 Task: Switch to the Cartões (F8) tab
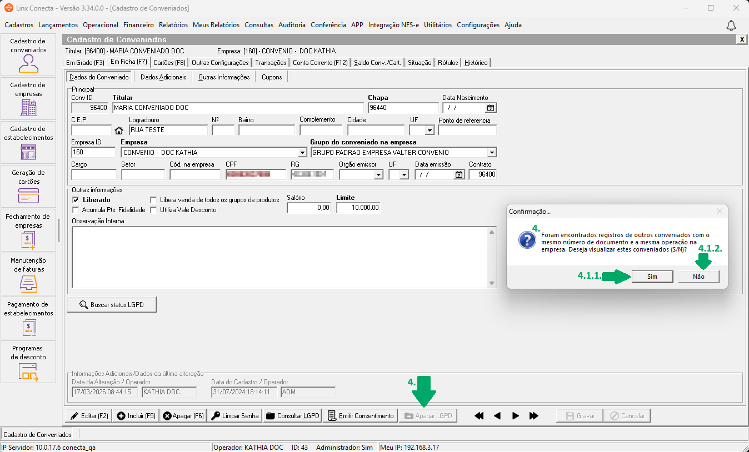(169, 63)
